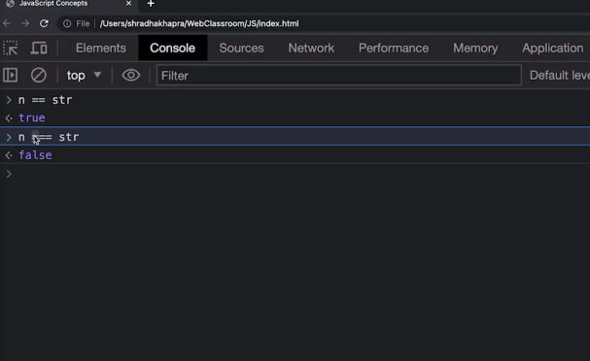Show the console sidebar panel icon

[x=10, y=75]
